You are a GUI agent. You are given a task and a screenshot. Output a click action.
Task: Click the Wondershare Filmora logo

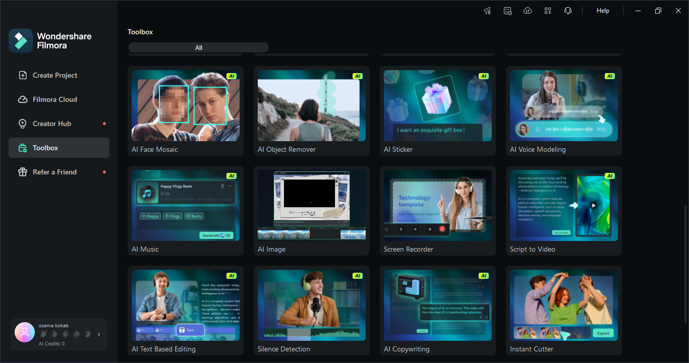21,41
